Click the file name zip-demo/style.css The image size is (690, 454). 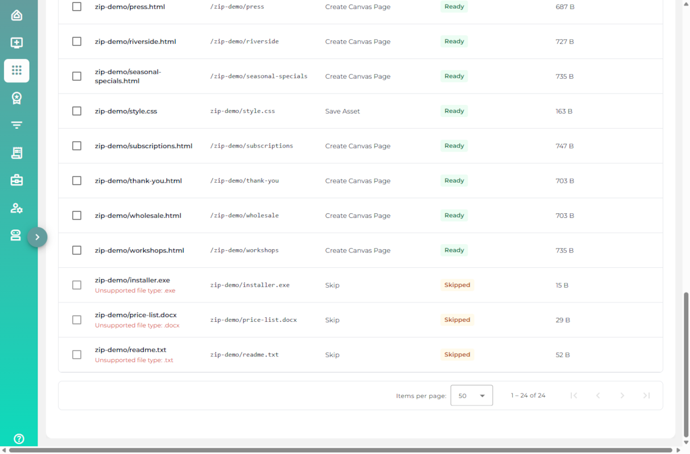pos(126,111)
